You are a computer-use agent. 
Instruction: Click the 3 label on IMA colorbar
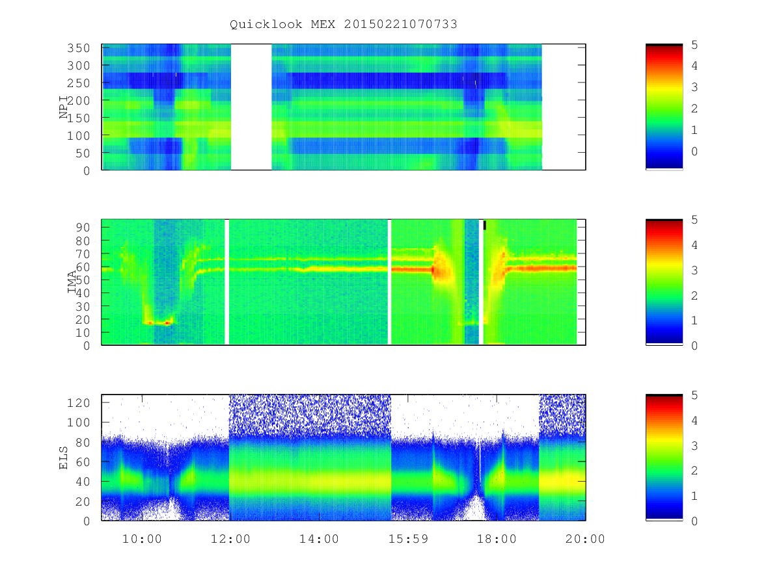pos(694,270)
